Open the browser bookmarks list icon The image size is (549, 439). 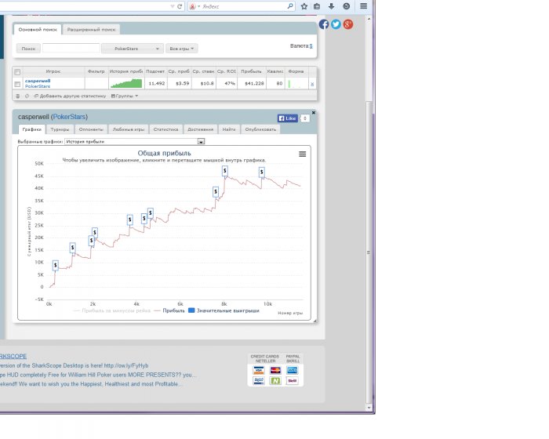317,6
